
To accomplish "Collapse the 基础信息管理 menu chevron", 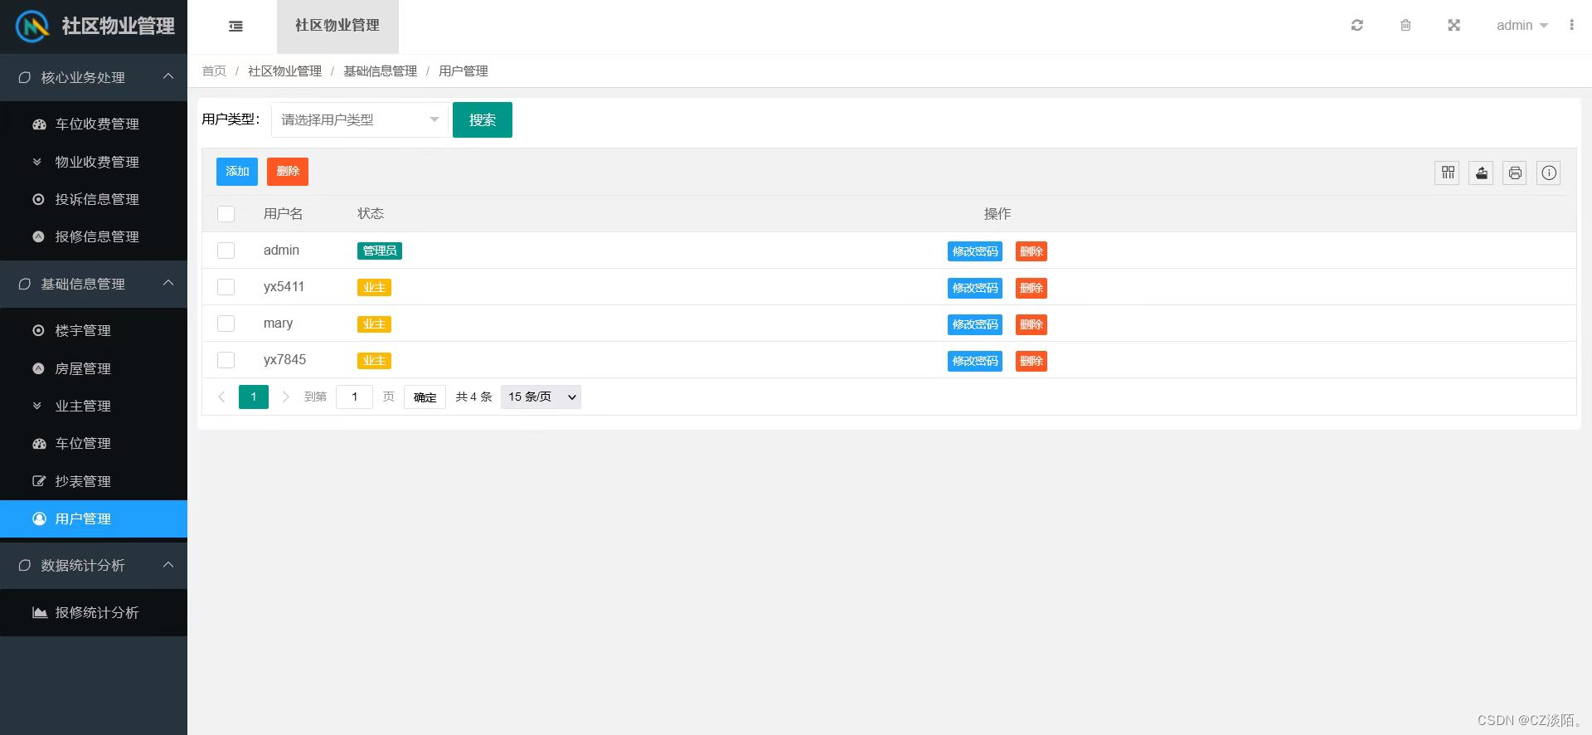I will tap(168, 283).
